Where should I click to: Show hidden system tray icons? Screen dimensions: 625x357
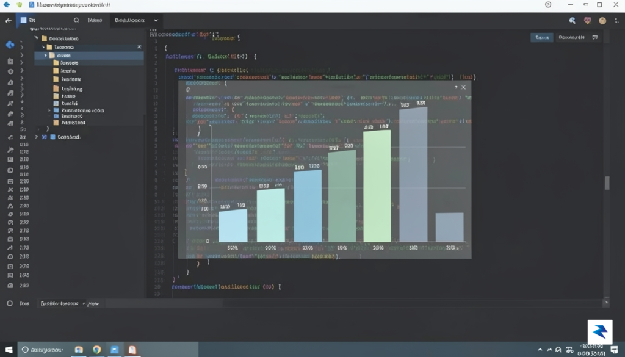(540, 350)
